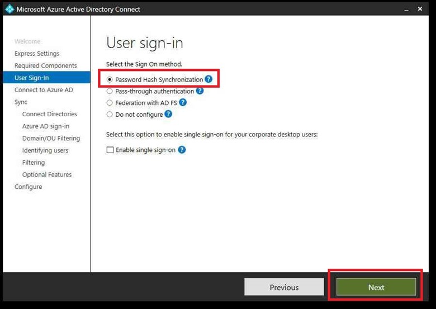This screenshot has height=309, width=436.
Task: Select Password Hash Synchronization radio button
Action: point(110,80)
